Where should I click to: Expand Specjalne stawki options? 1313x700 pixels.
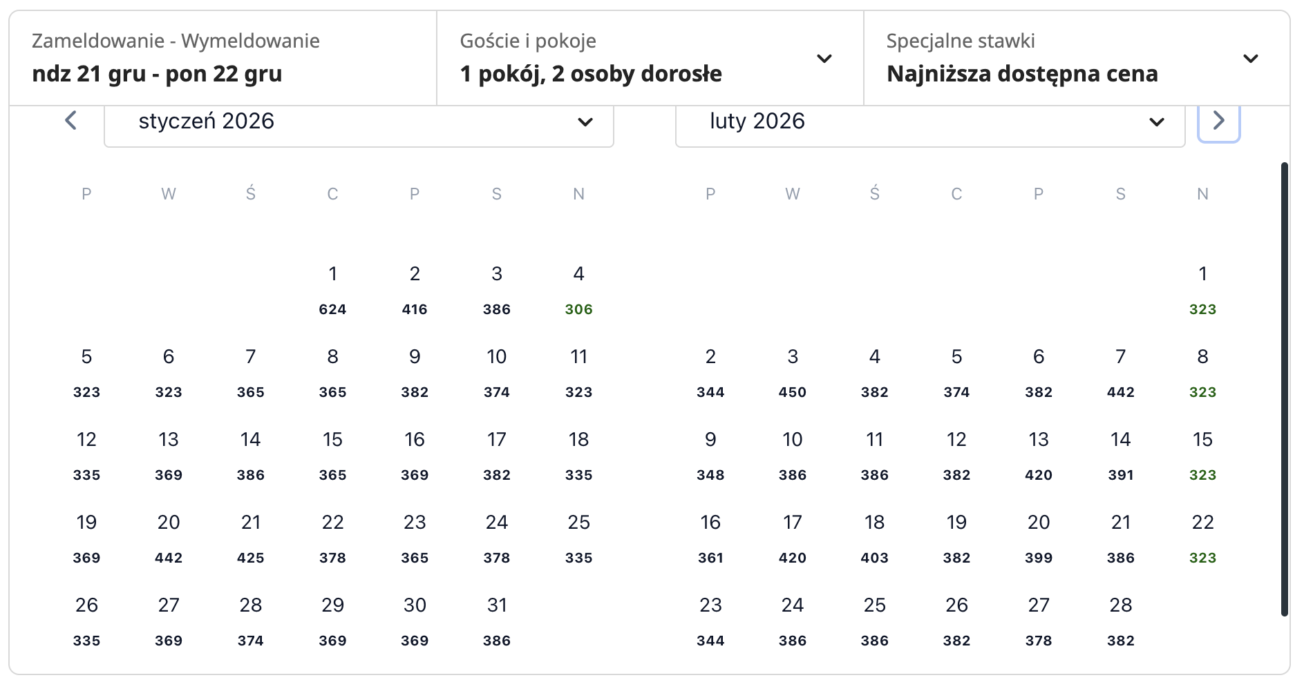point(1076,59)
